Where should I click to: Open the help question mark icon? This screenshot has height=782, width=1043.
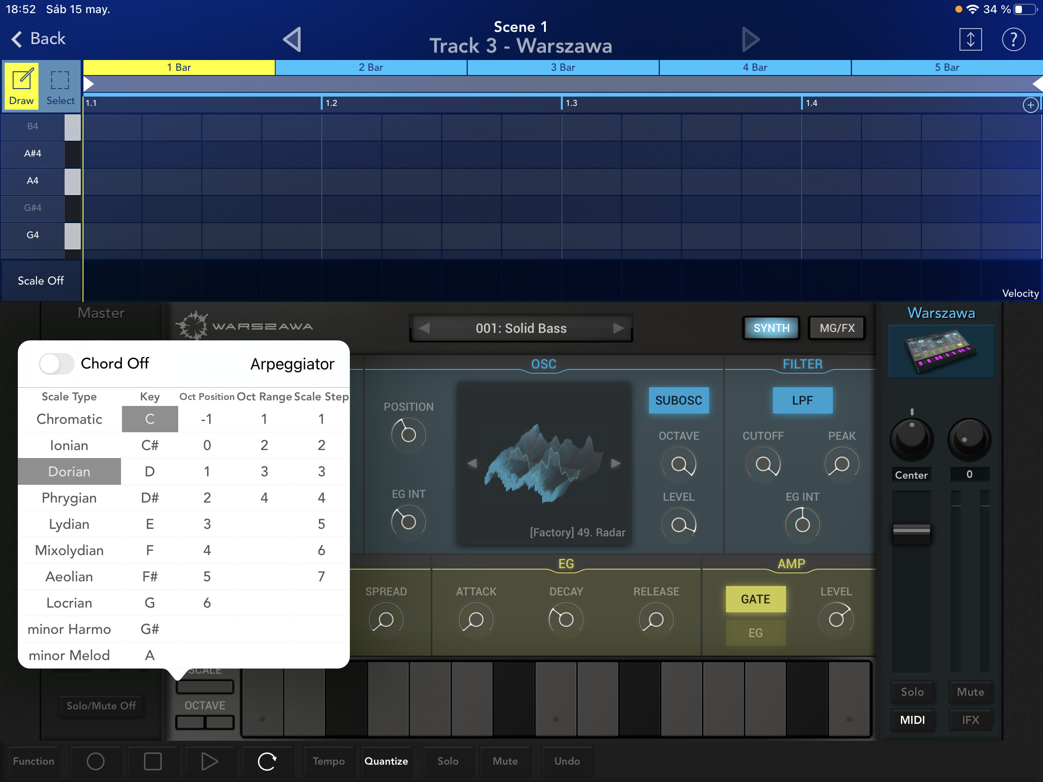[x=1013, y=39]
